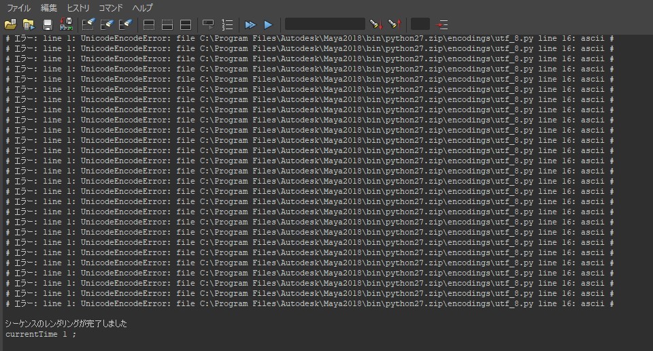Search downward with flashlight down icon
This screenshot has height=351, width=653.
coord(375,24)
